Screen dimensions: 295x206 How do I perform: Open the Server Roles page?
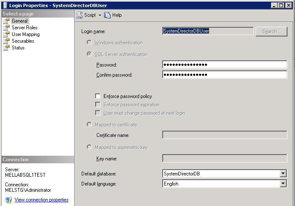[24, 28]
